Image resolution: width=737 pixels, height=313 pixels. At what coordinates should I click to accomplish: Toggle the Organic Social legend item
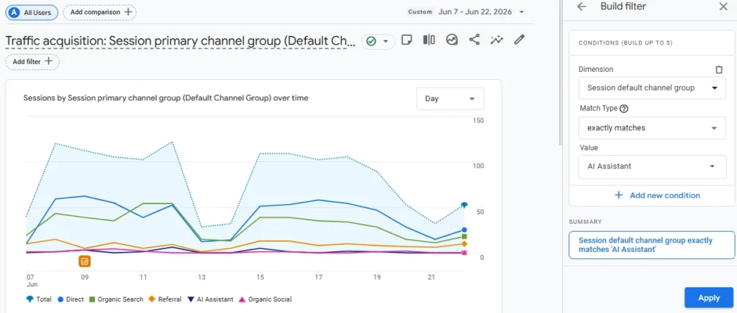(265, 299)
